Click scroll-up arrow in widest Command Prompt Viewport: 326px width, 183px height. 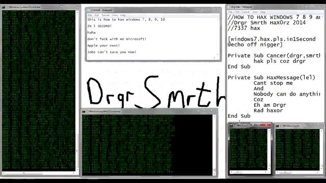[x=214, y=116]
